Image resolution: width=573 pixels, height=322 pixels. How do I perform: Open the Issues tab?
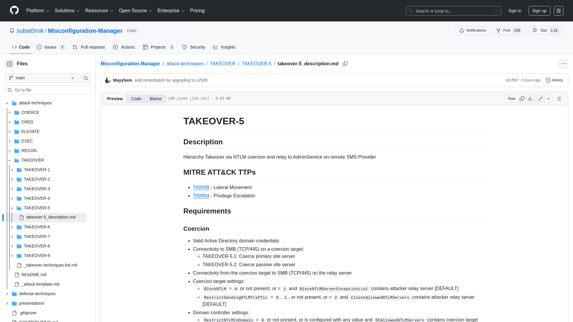tap(50, 47)
